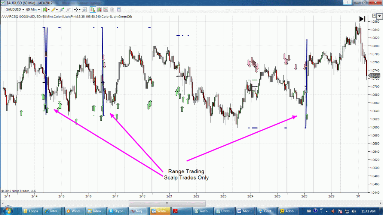Click the 1.0800 price axis label
Viewport: 383px width, 215px height.
pyautogui.click(x=375, y=46)
